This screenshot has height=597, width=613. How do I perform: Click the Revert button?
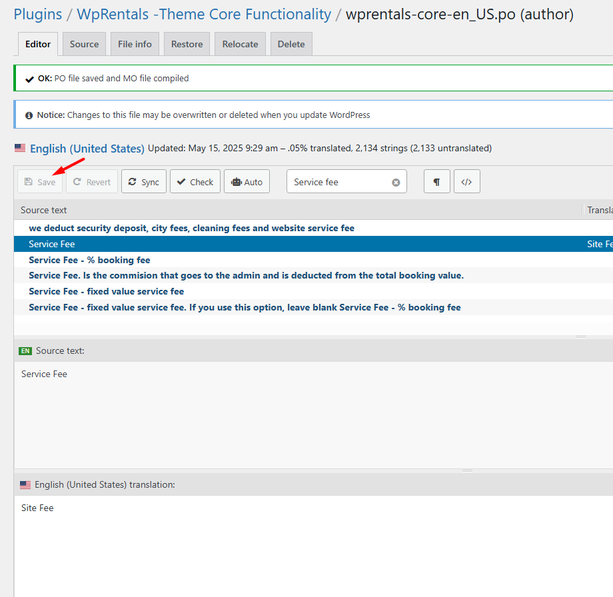point(92,182)
